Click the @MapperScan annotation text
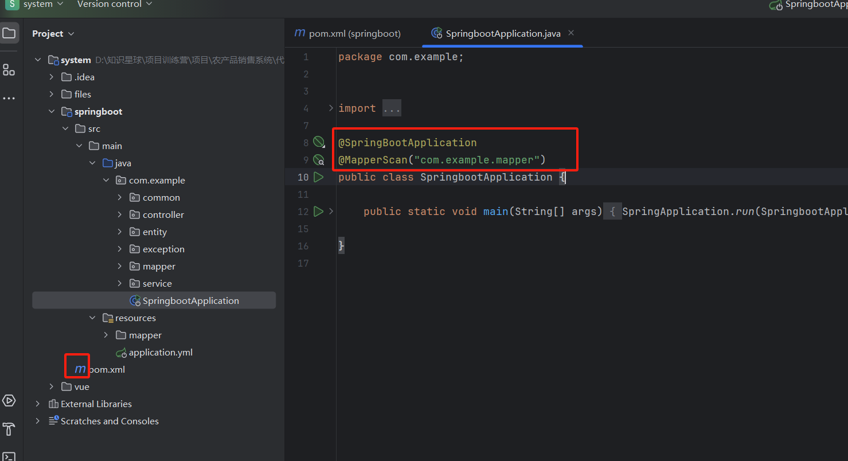 click(x=373, y=159)
